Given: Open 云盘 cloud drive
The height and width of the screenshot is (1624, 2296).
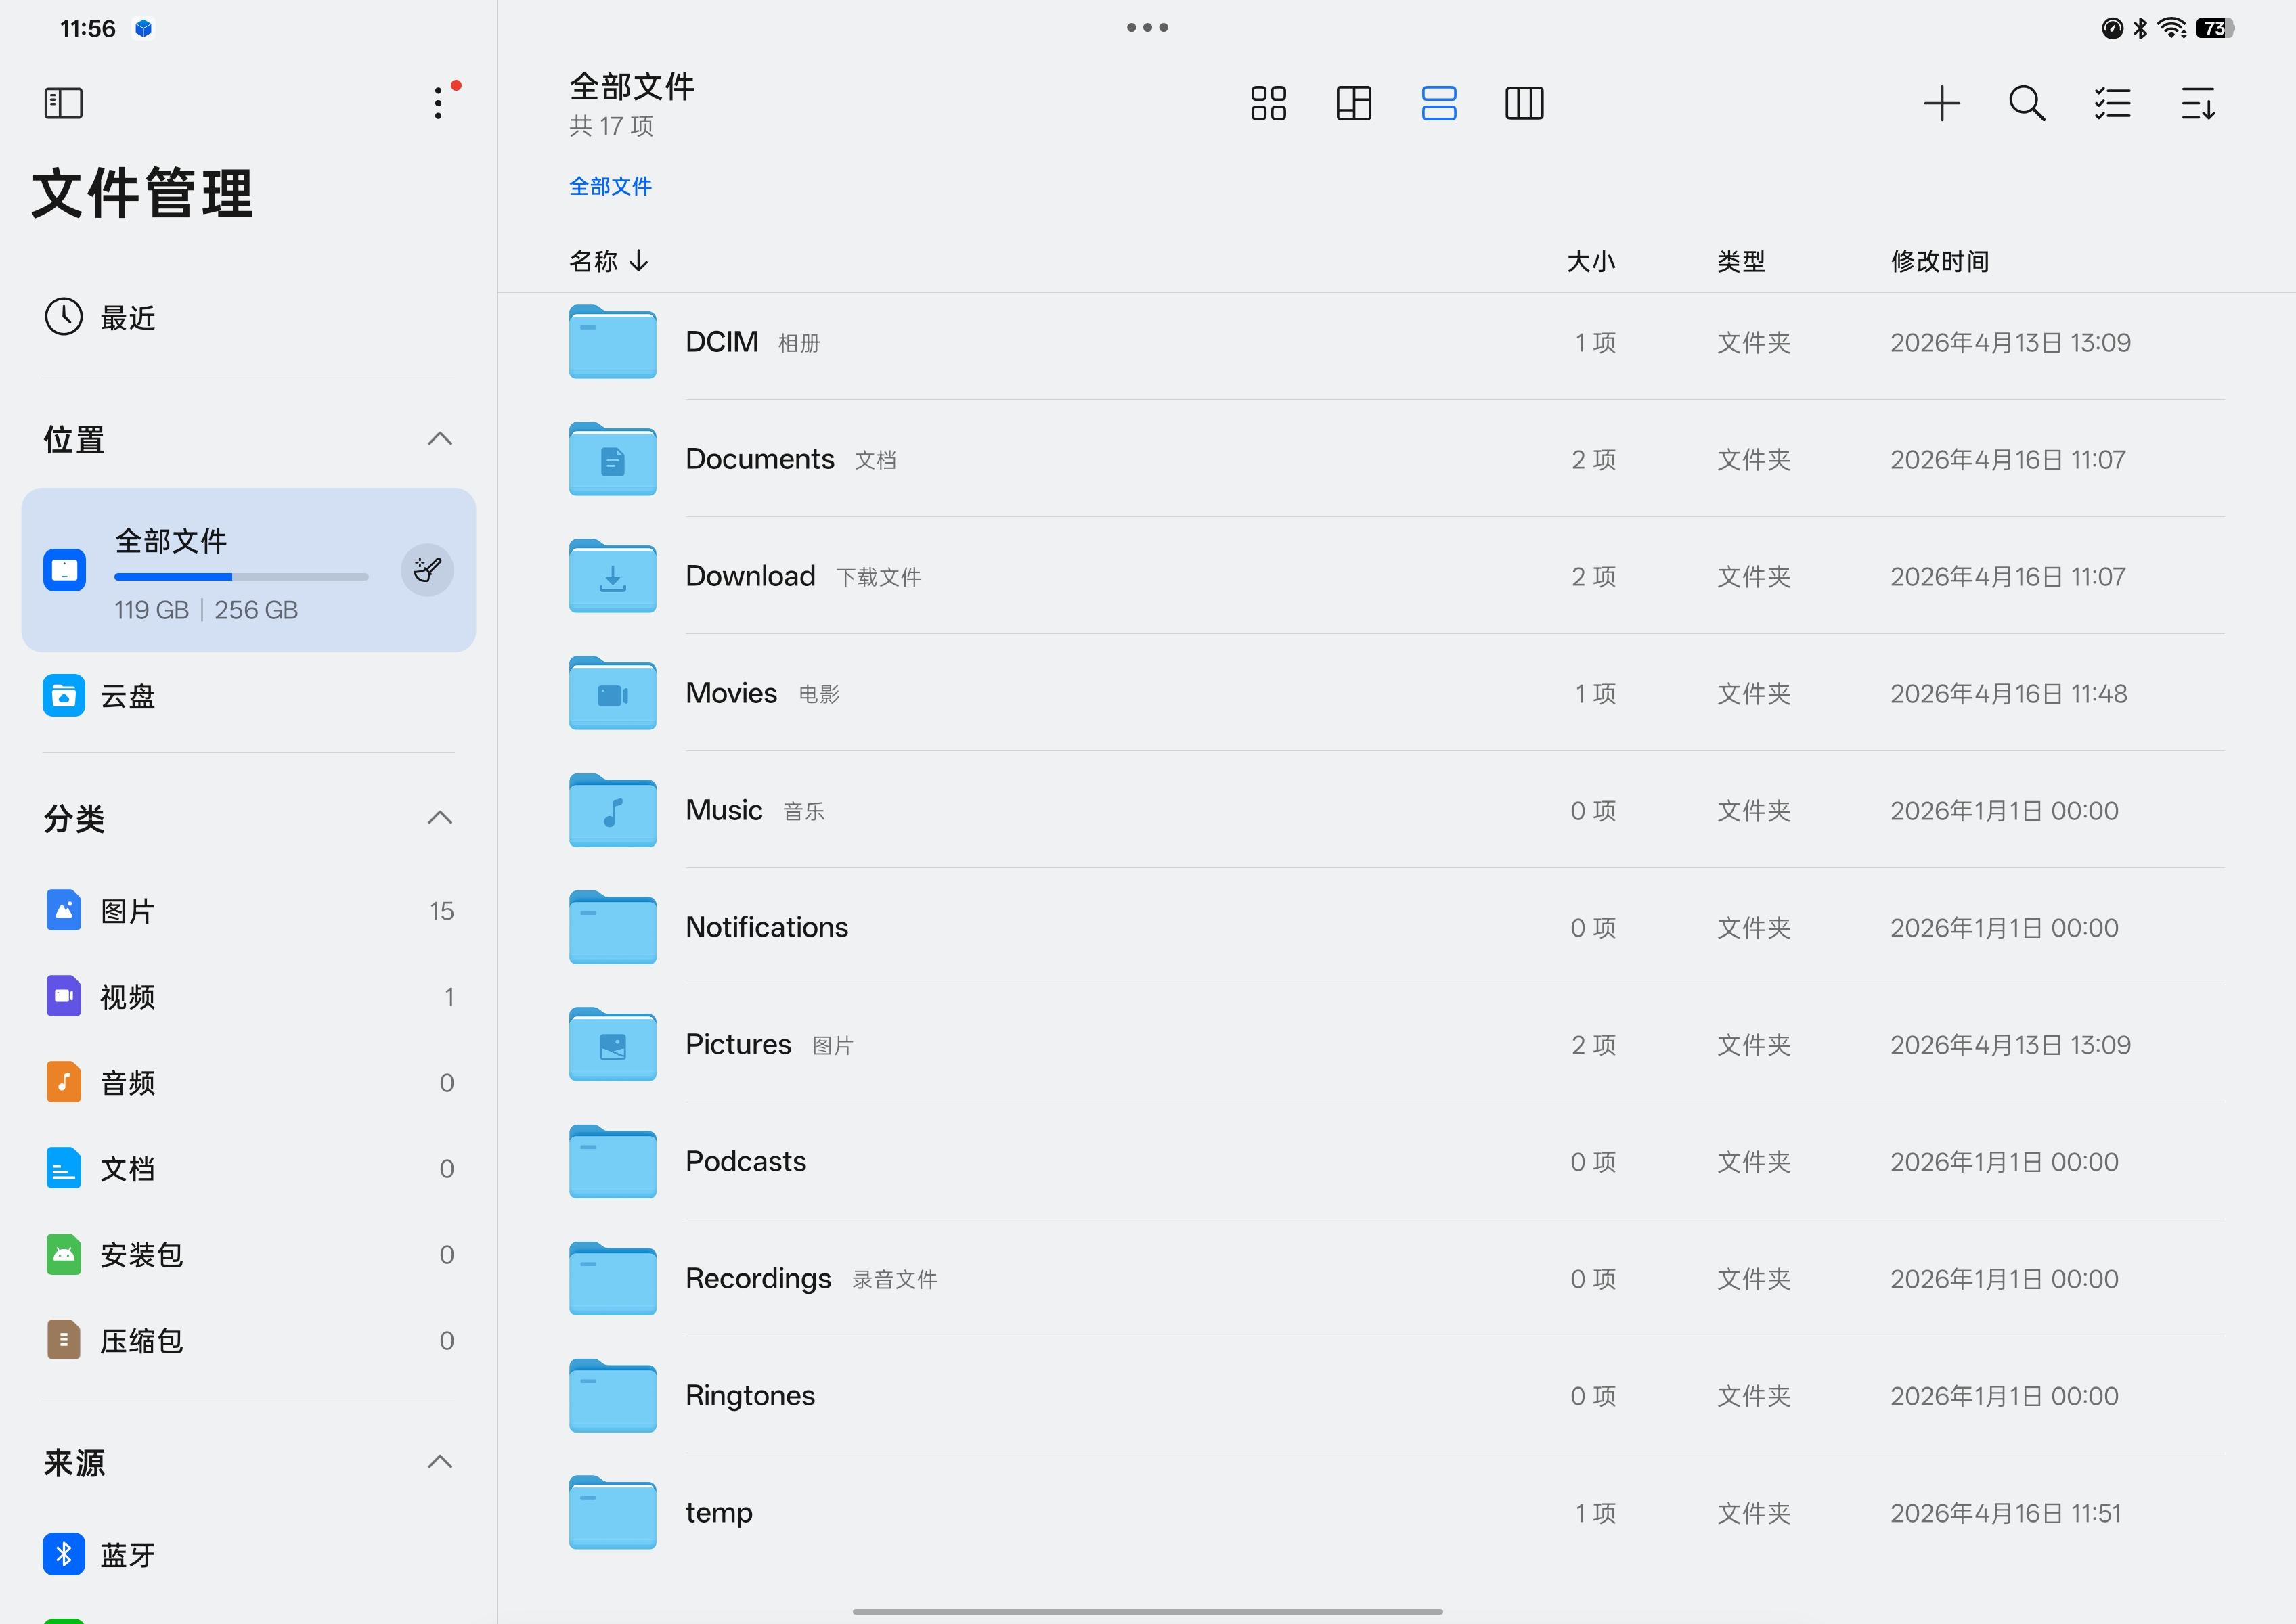Looking at the screenshot, I should [x=127, y=696].
